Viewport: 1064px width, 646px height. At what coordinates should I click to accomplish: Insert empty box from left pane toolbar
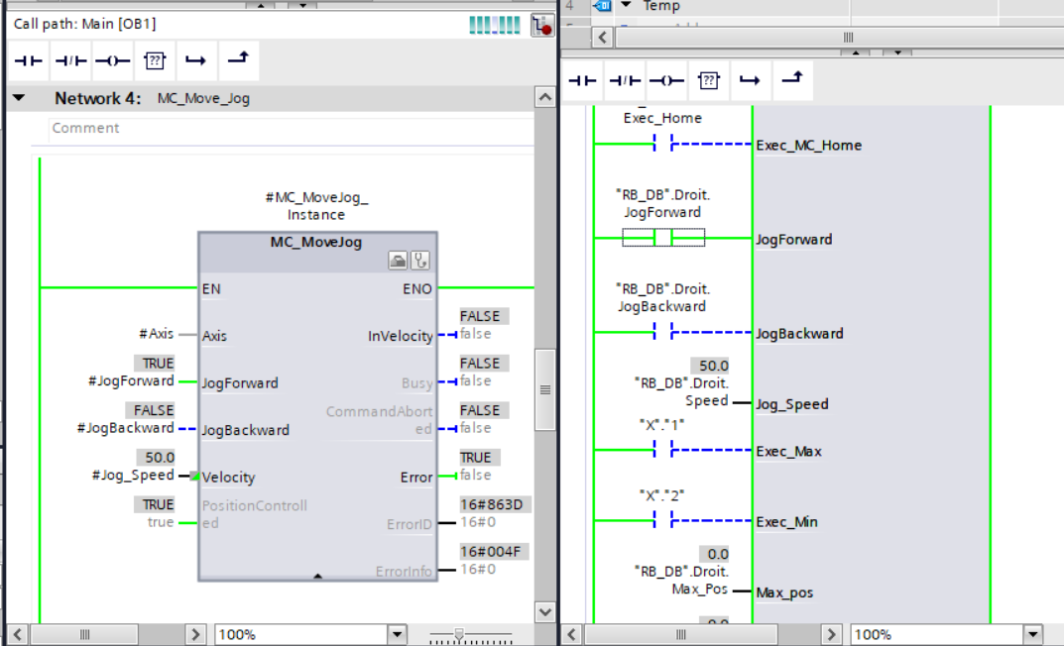point(154,60)
